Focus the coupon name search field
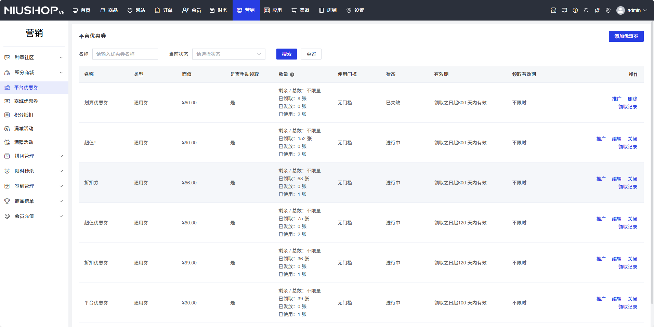Screen dimensions: 654x327 tap(125, 54)
